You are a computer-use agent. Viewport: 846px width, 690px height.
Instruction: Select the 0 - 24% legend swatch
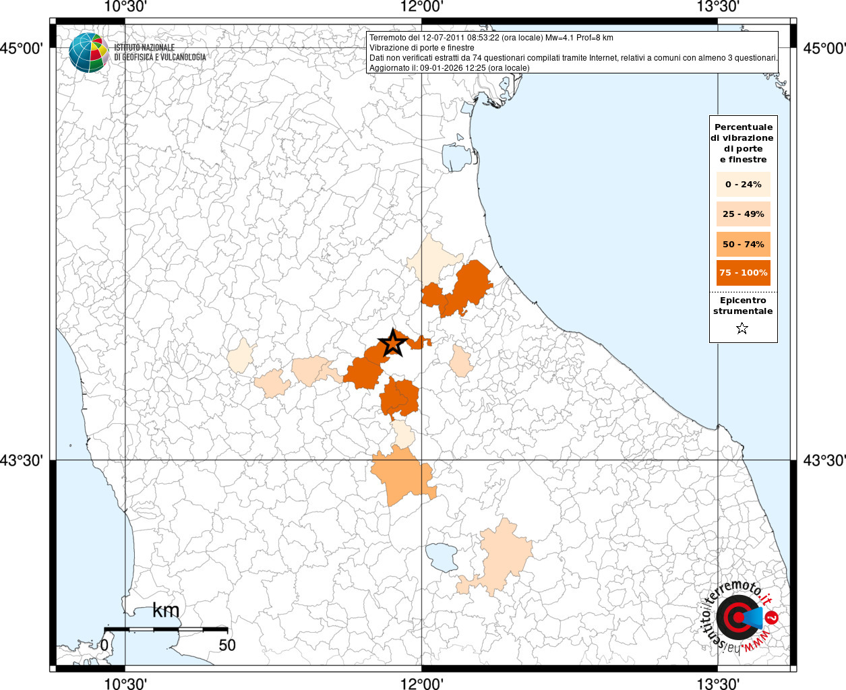pos(743,185)
